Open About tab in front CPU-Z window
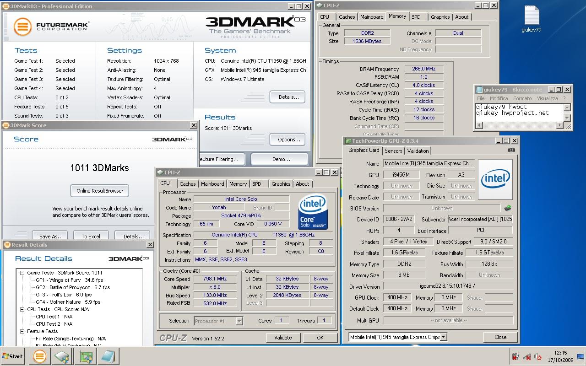Viewport: 586px width, 366px height. (302, 184)
